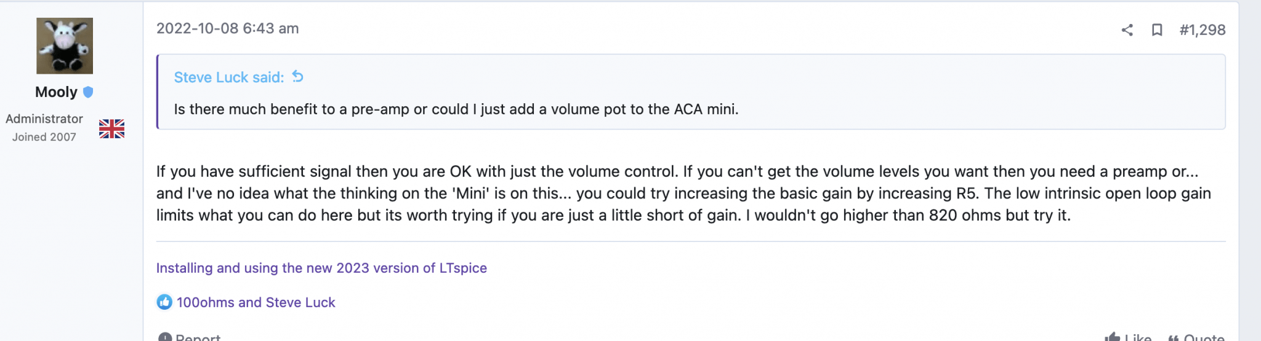1261x341 pixels.
Task: Click the 'Steve Luck said:' quote header
Action: tap(229, 77)
